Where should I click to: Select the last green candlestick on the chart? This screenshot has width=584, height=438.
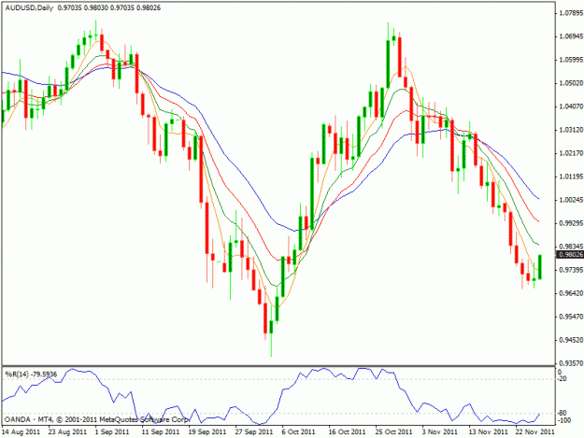tap(540, 267)
